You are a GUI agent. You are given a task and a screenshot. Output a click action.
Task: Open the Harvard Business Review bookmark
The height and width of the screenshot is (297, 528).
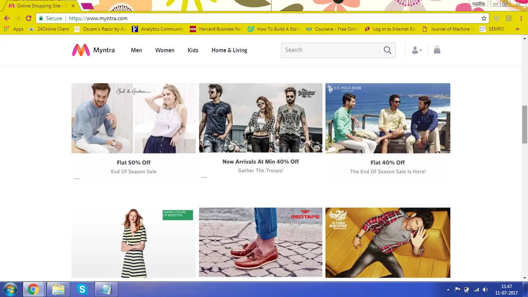(216, 29)
